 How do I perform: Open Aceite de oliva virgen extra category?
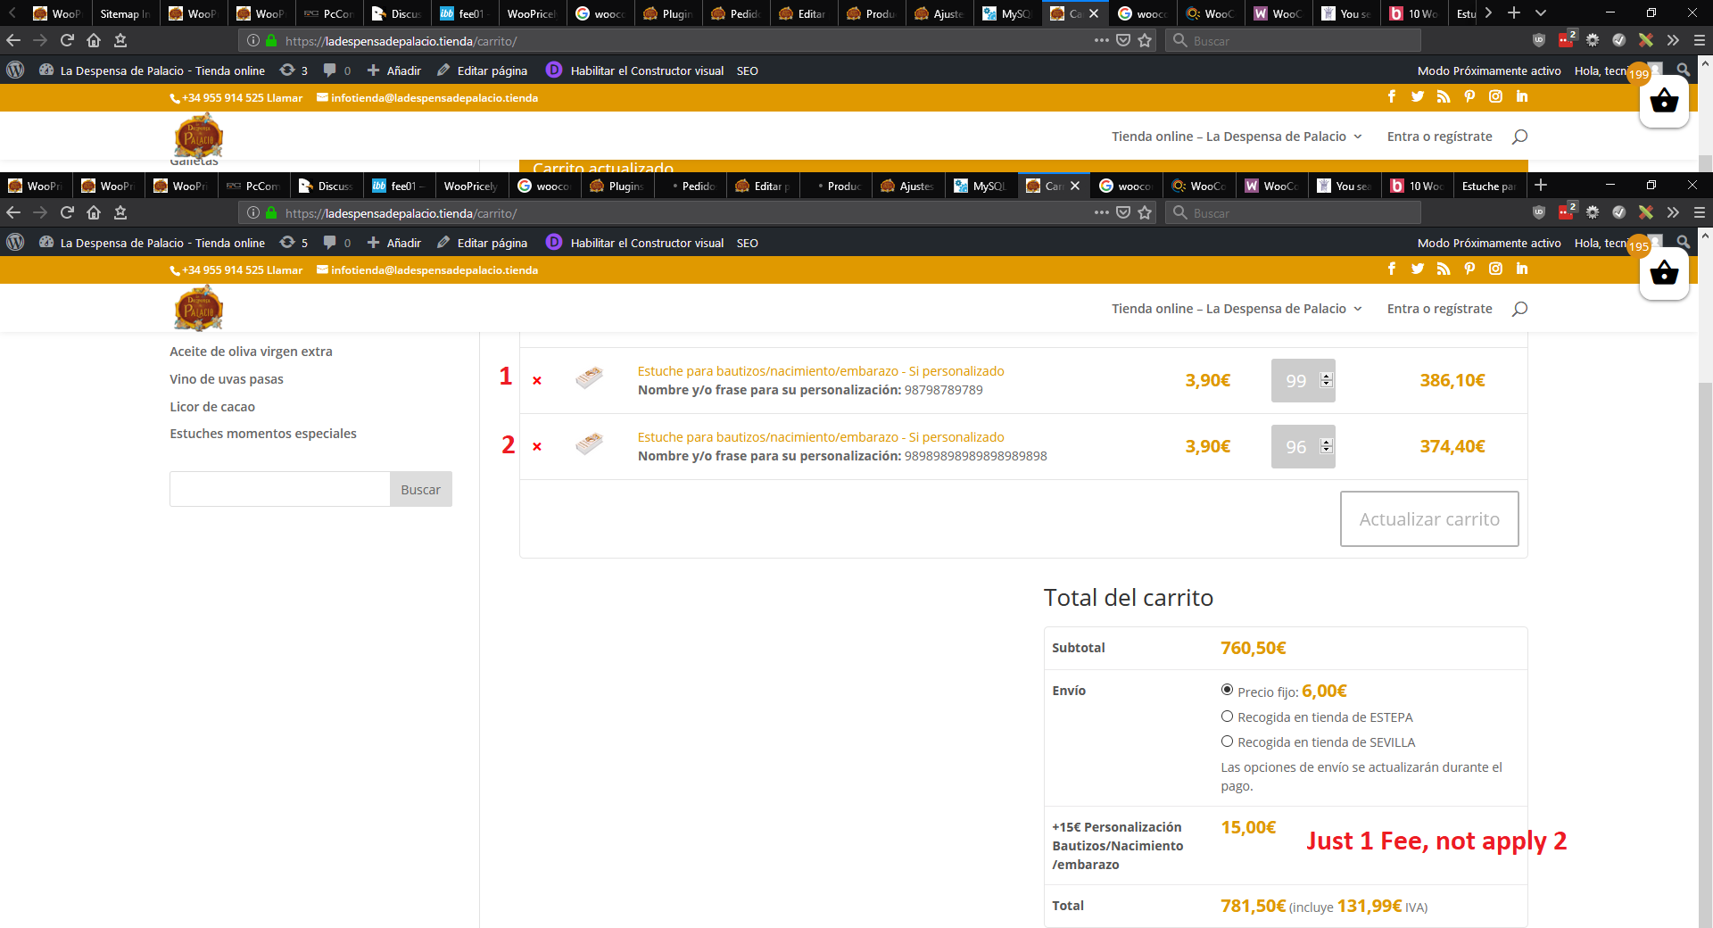[x=251, y=352]
